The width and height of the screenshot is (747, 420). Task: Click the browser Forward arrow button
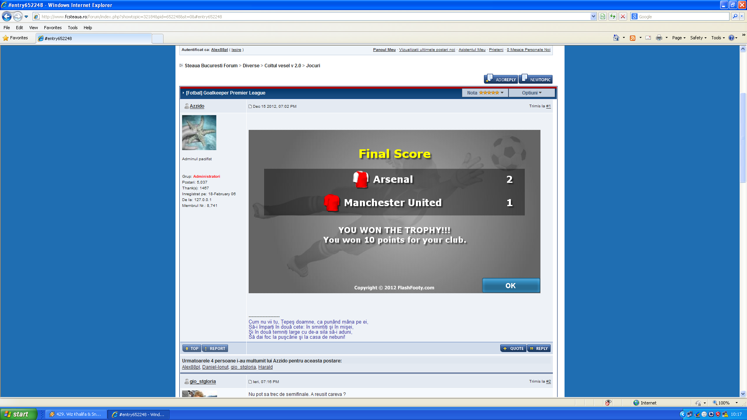coord(18,16)
